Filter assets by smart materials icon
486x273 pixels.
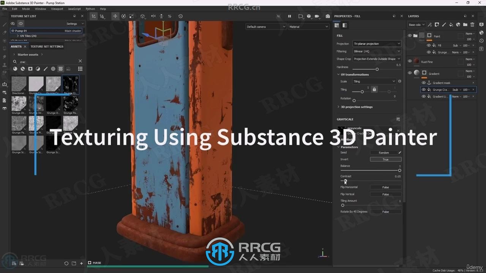click(23, 69)
